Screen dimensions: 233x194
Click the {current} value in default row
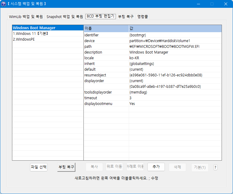pos(136,69)
